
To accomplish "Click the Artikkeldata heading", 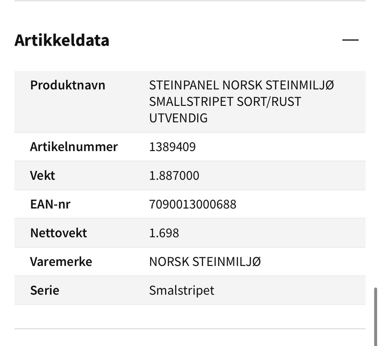I will pyautogui.click(x=62, y=40).
